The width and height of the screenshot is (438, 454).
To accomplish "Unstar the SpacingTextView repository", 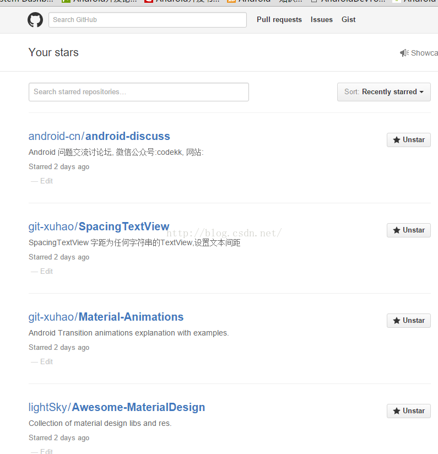I will [x=409, y=230].
